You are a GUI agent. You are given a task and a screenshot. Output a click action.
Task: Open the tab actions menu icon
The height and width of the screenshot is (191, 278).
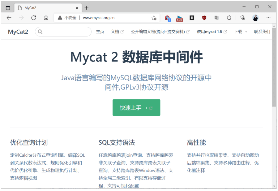click(x=8, y=8)
